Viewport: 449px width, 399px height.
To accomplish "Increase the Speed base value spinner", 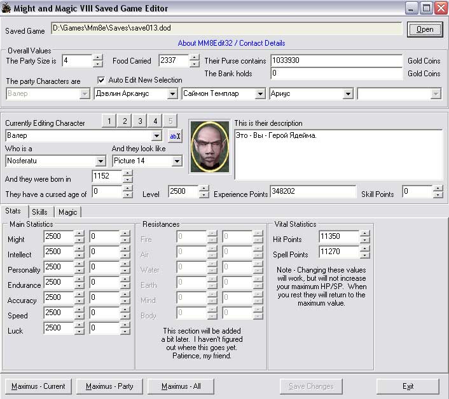I will (x=79, y=309).
